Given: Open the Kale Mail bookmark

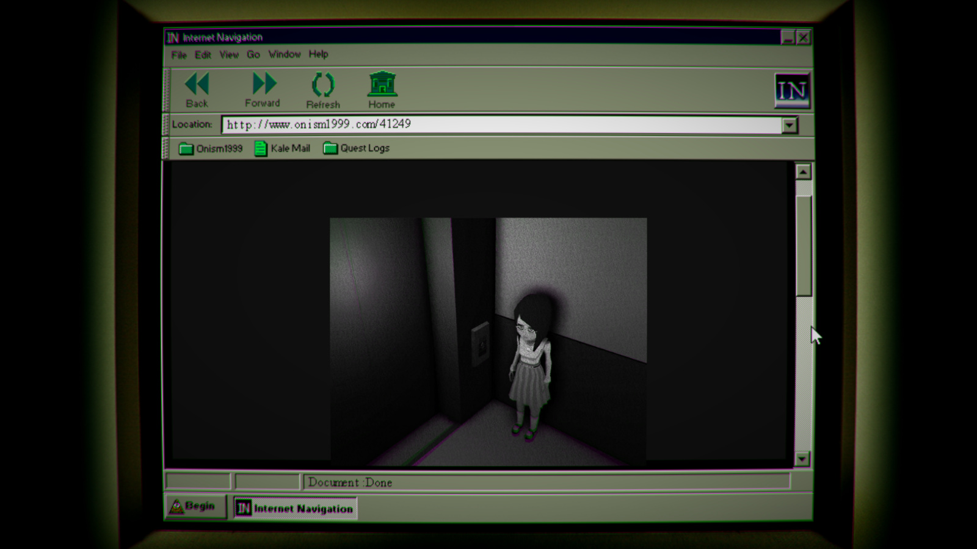Looking at the screenshot, I should click(282, 148).
